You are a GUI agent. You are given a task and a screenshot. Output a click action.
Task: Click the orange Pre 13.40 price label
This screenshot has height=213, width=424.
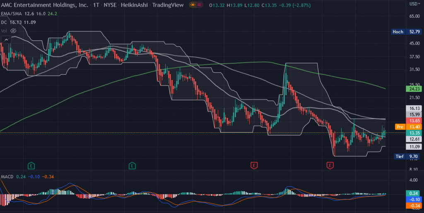(407, 127)
